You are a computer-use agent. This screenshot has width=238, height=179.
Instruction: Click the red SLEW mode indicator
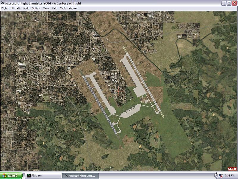tap(232, 169)
